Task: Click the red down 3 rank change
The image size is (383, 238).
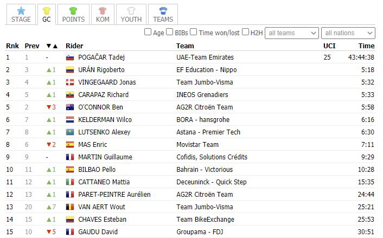Action: (x=51, y=107)
